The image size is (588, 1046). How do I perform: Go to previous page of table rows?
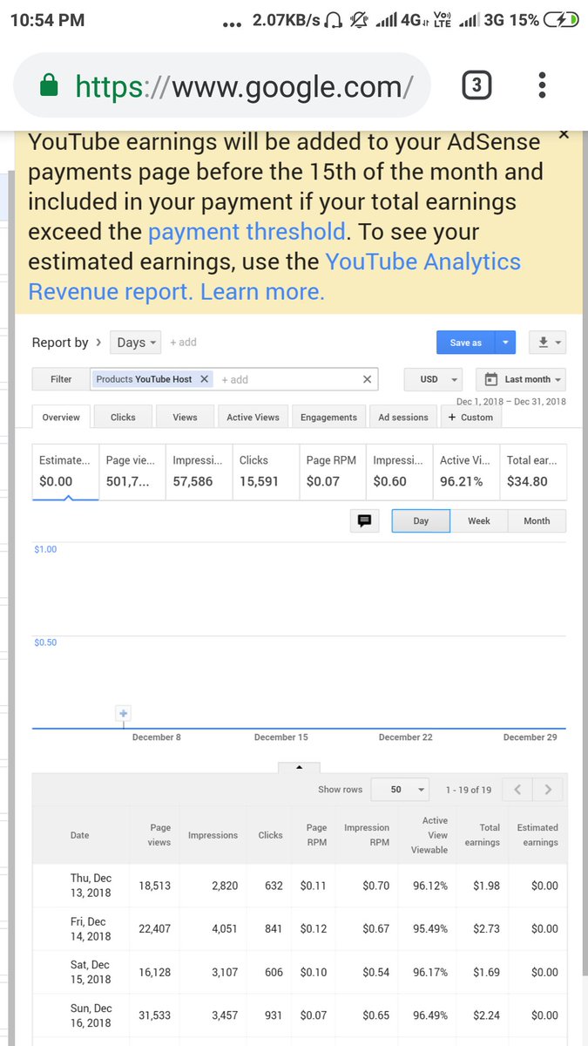point(517,790)
